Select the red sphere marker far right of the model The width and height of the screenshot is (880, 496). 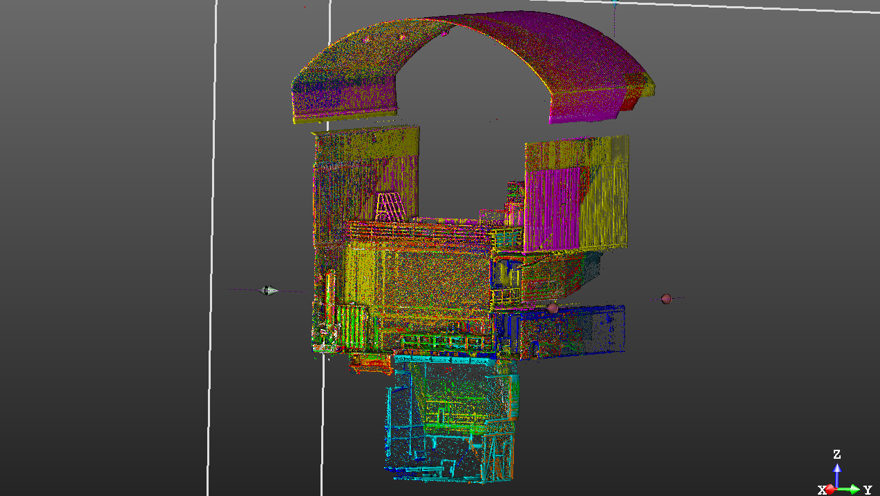pos(666,299)
